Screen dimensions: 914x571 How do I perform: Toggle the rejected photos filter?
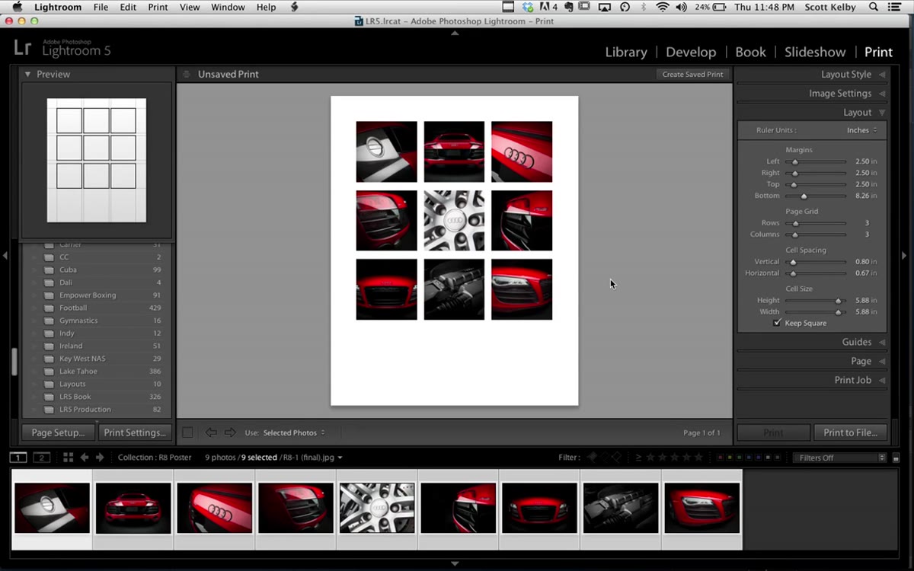pos(618,458)
